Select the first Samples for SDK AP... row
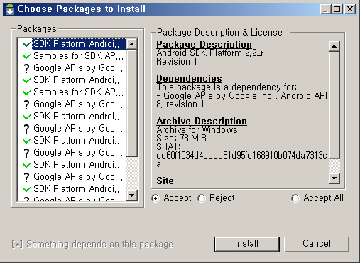 [x=78, y=56]
